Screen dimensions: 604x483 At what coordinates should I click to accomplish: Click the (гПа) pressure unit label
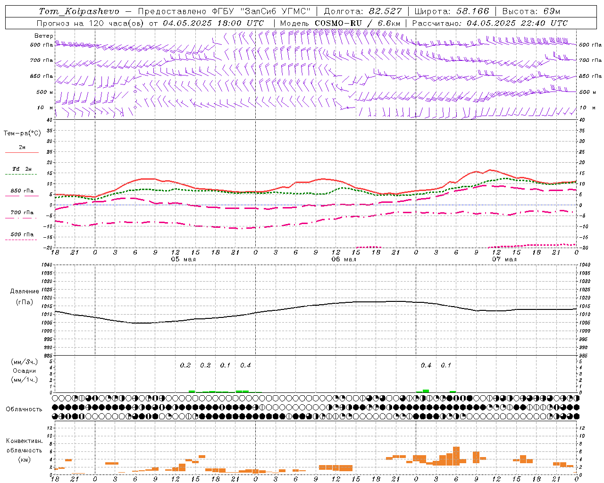click(25, 302)
